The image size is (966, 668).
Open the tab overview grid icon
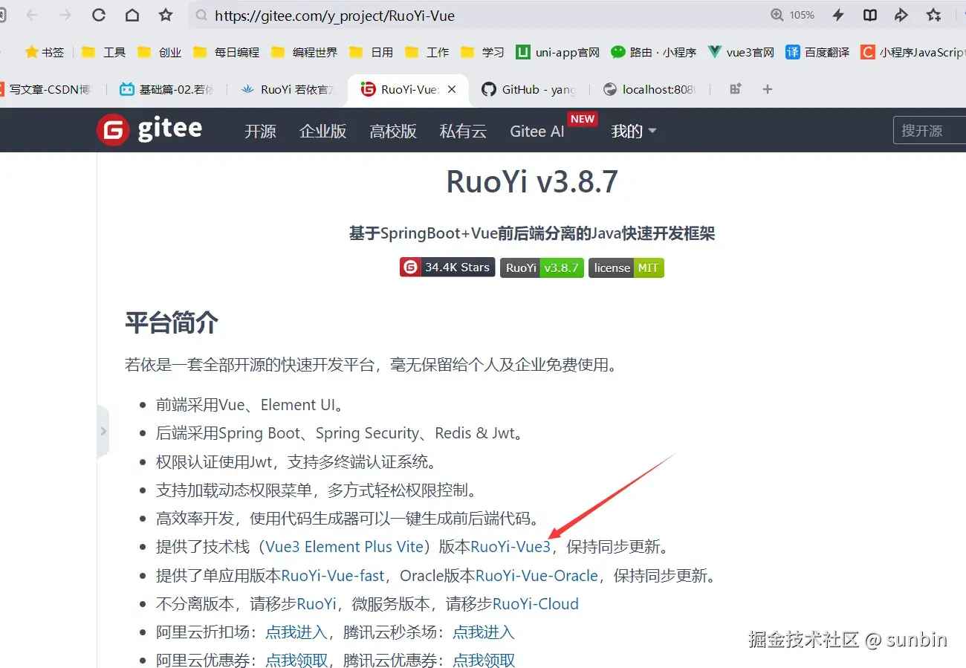pos(736,89)
